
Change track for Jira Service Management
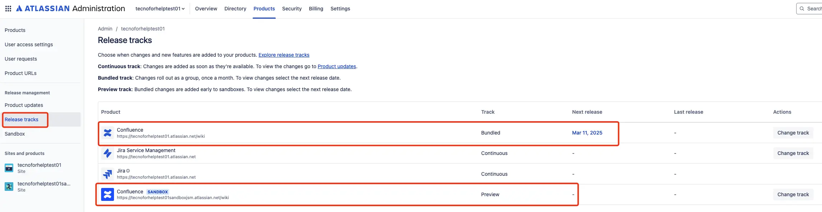point(793,153)
